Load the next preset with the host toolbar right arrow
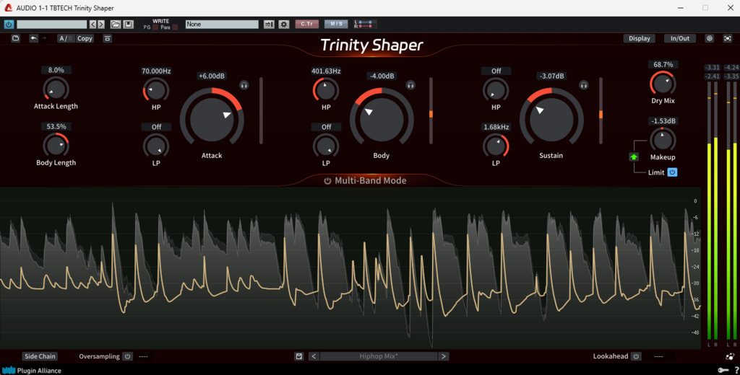The width and height of the screenshot is (740, 375). click(101, 24)
